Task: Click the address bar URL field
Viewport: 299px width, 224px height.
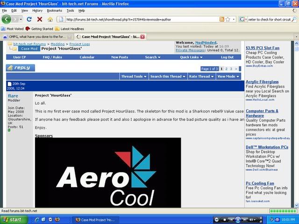Action: pos(142,20)
